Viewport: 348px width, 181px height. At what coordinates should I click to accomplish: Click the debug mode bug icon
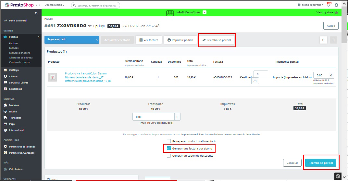pyautogui.click(x=299, y=5)
